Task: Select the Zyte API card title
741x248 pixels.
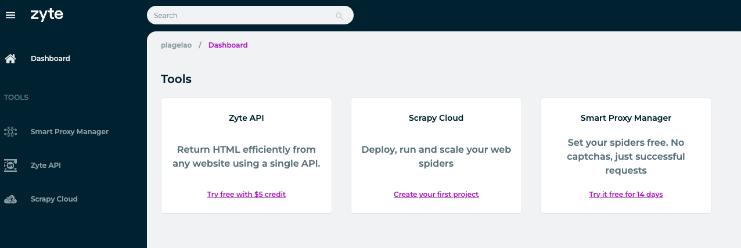Action: point(246,118)
